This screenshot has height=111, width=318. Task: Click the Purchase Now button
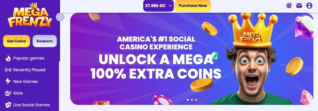[193, 6]
